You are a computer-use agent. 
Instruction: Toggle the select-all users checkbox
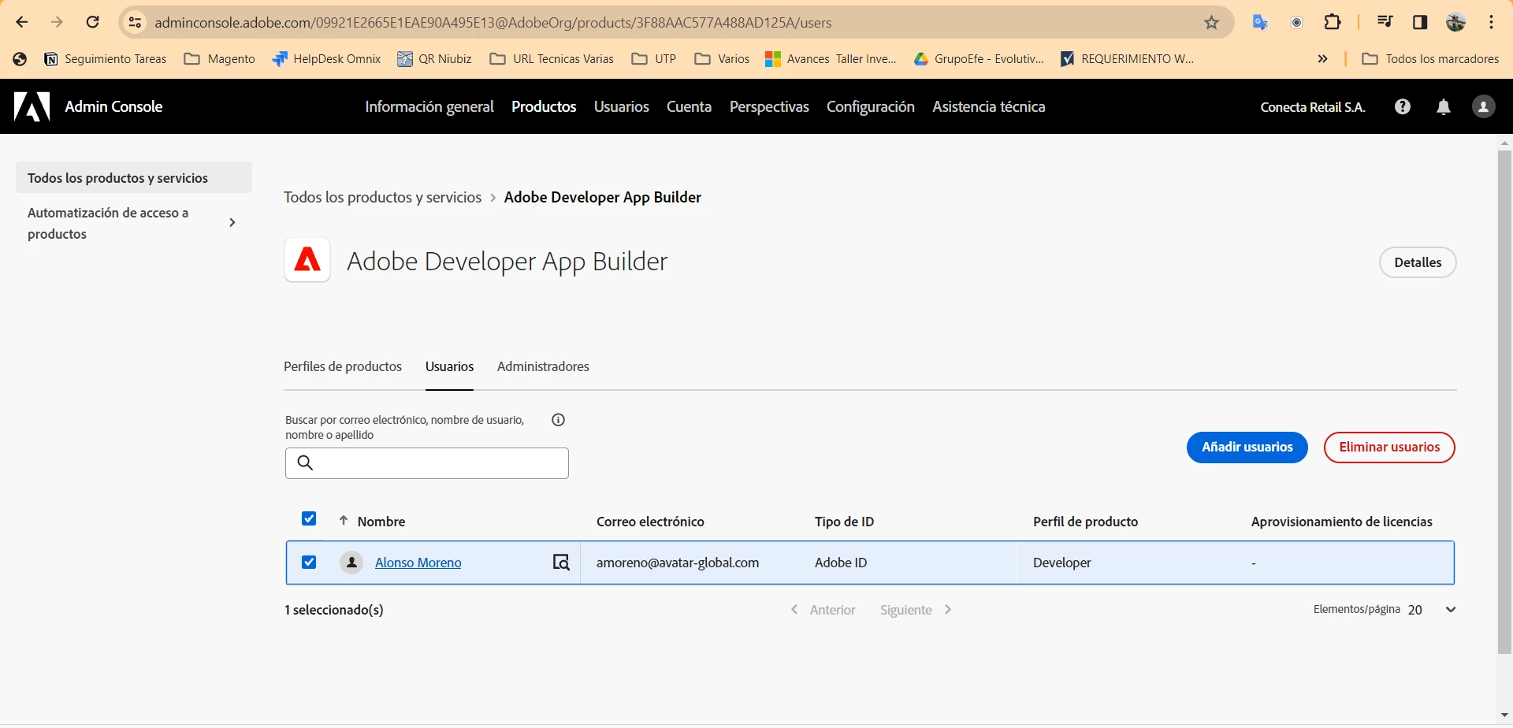309,518
